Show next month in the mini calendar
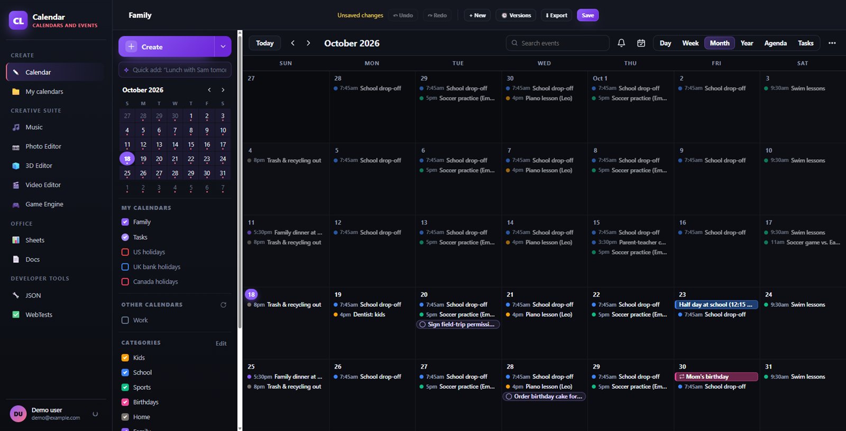The image size is (846, 431). [x=223, y=90]
